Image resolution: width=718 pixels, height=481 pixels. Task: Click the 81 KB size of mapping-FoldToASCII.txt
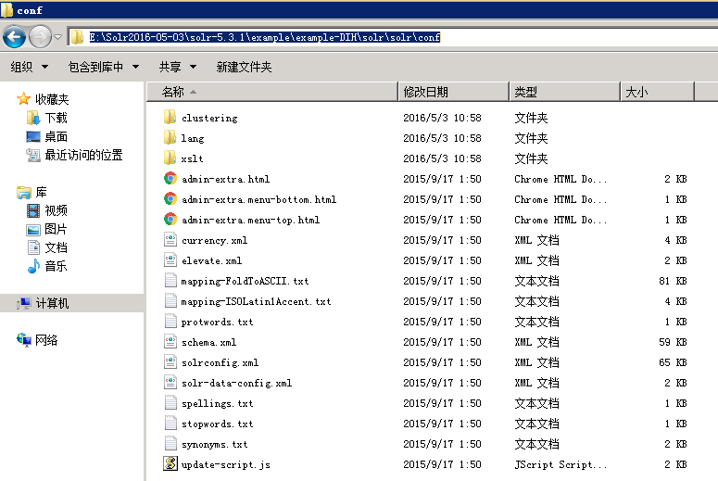pyautogui.click(x=673, y=281)
